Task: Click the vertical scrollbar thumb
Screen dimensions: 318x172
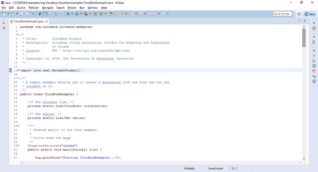Action: pos(304,38)
